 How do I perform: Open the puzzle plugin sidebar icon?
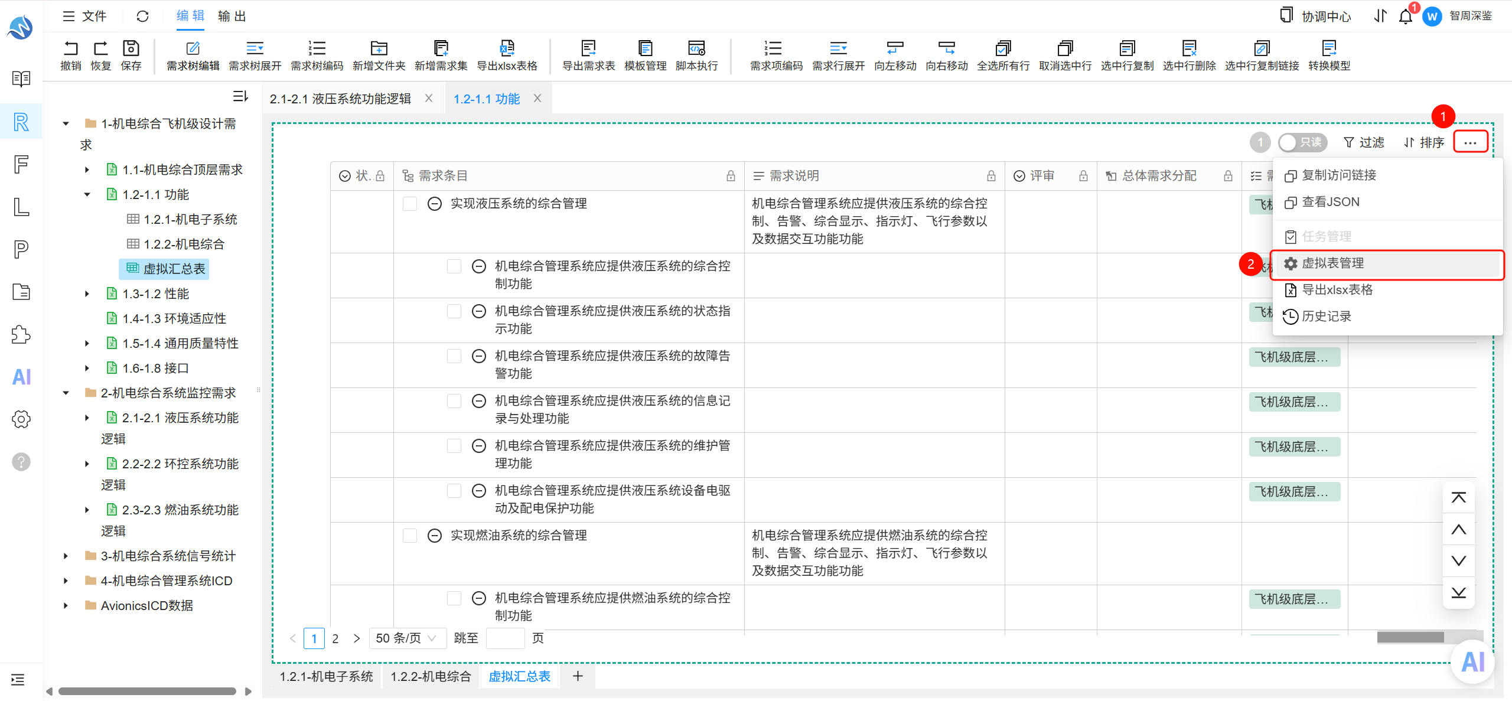pos(21,334)
